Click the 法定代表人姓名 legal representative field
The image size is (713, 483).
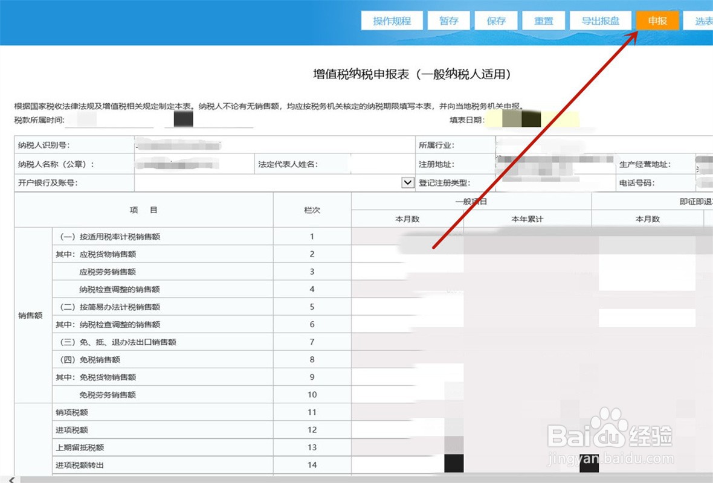[x=381, y=164]
